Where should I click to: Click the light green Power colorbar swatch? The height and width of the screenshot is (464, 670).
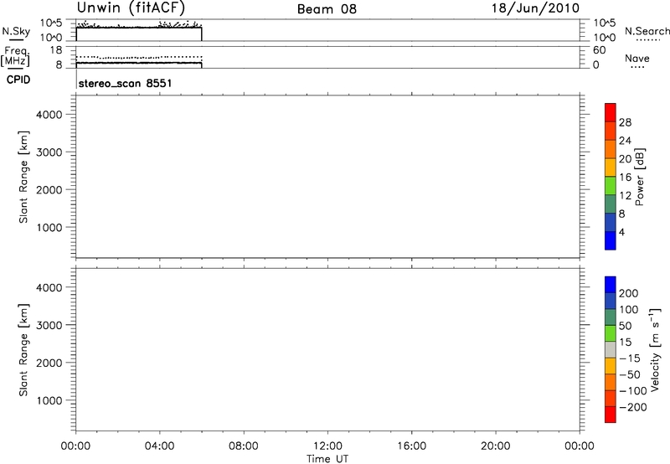pos(611,185)
